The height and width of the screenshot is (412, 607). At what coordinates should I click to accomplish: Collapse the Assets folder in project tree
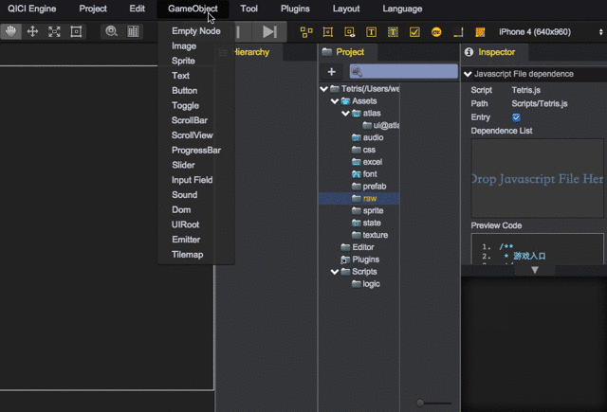(x=335, y=100)
